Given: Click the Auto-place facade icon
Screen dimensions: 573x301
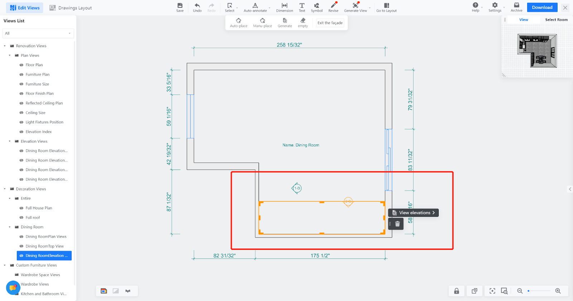Looking at the screenshot, I should 239,23.
